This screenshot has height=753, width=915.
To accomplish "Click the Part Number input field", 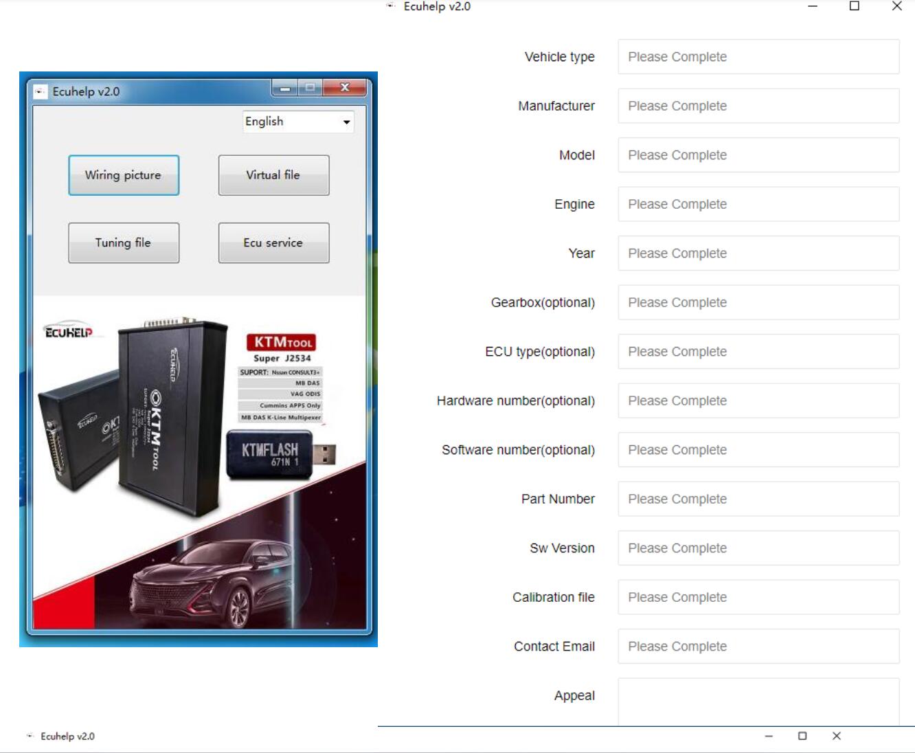I will [x=758, y=499].
